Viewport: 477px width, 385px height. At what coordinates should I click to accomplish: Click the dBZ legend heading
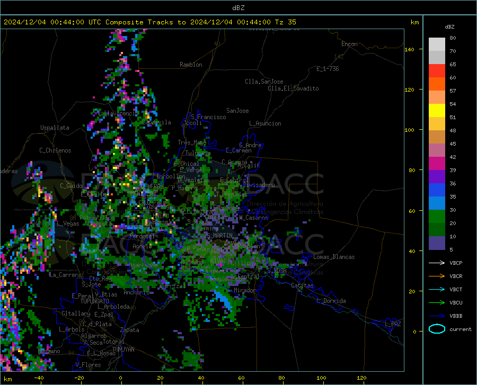coord(449,26)
